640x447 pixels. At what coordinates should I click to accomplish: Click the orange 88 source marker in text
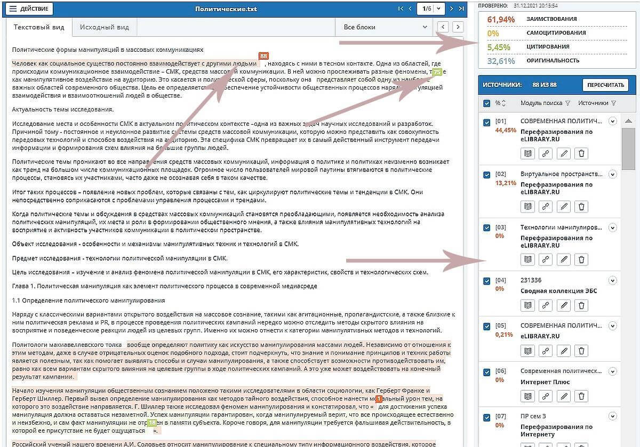[x=263, y=56]
